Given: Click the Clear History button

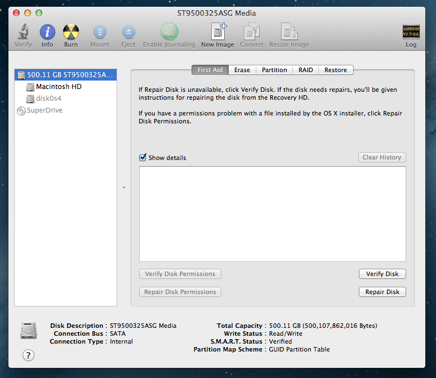Looking at the screenshot, I should [382, 157].
